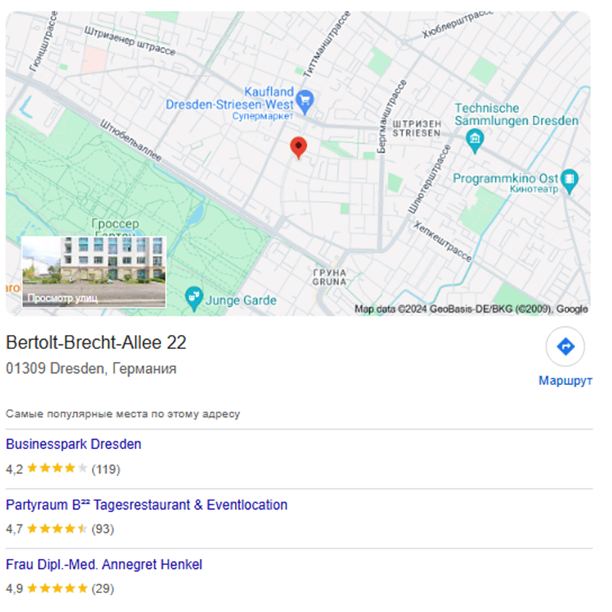Select Technische Sammlungen Dresden museum marker
The height and width of the screenshot is (612, 612).
click(474, 140)
